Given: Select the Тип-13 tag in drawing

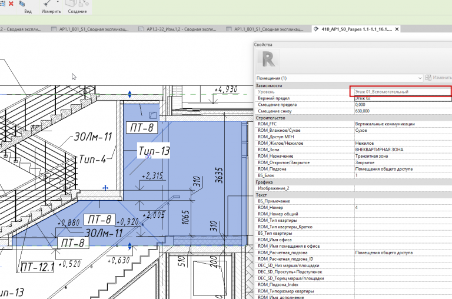Looking at the screenshot, I should coord(154,151).
